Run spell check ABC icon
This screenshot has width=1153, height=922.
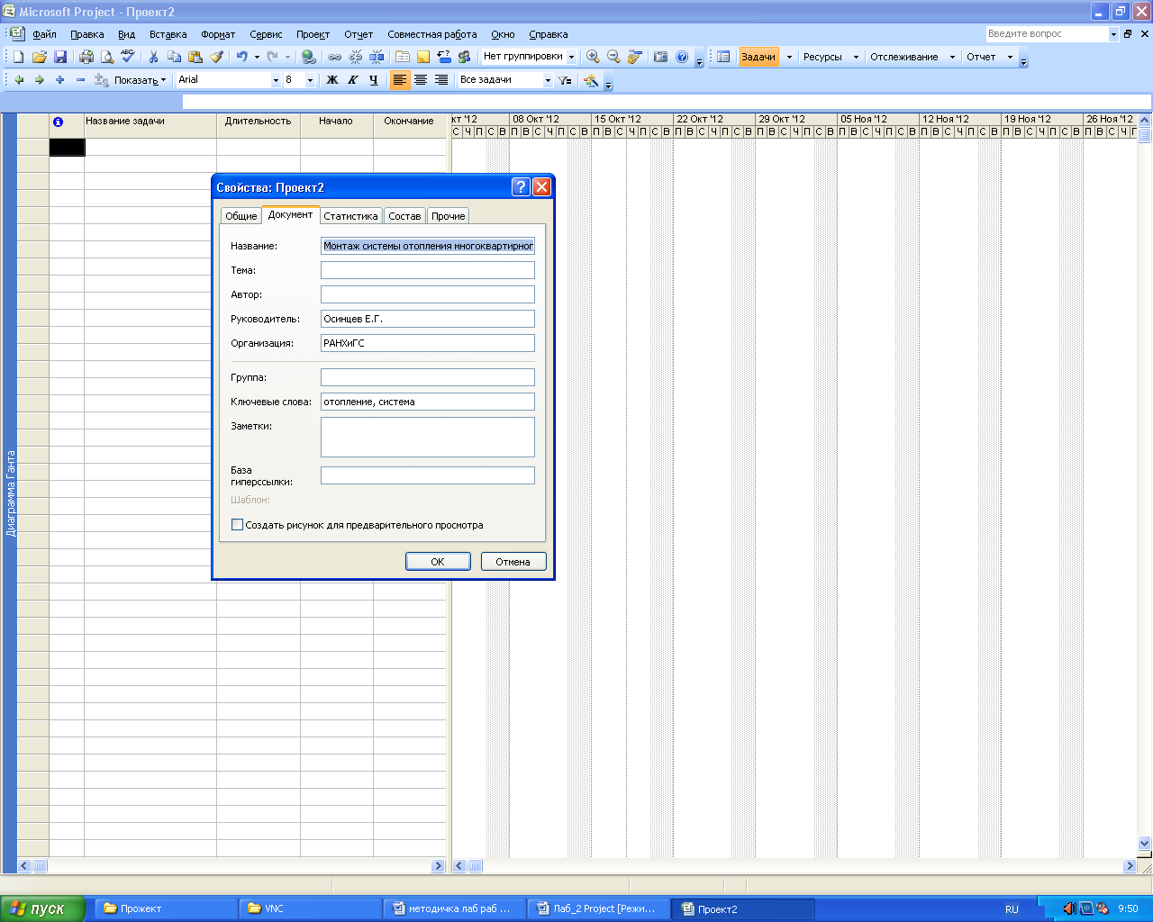coord(128,57)
